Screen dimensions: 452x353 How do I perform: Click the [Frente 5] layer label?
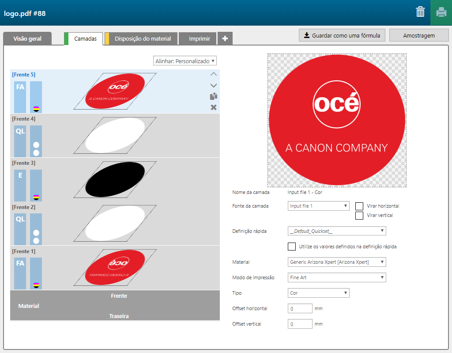[24, 75]
